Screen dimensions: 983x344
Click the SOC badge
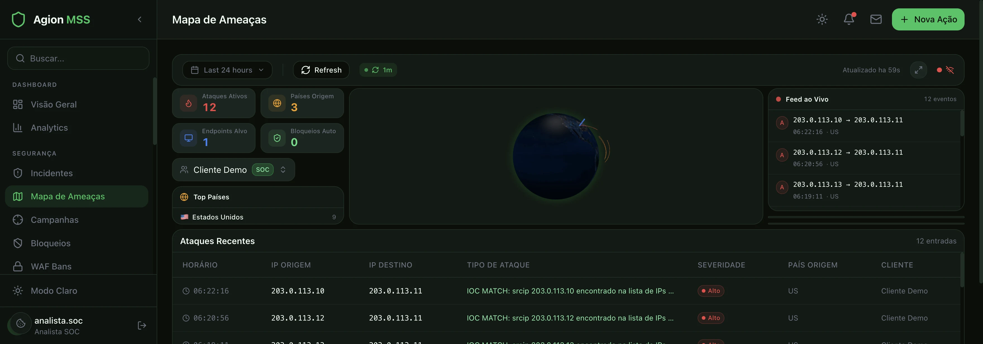[x=263, y=170]
